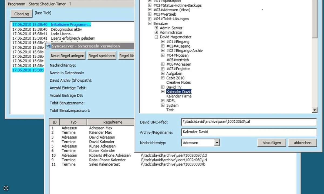Viewport: 324px width, 194px height.
Task: Select the #05#vertrieb tree item
Action: click(x=178, y=60)
